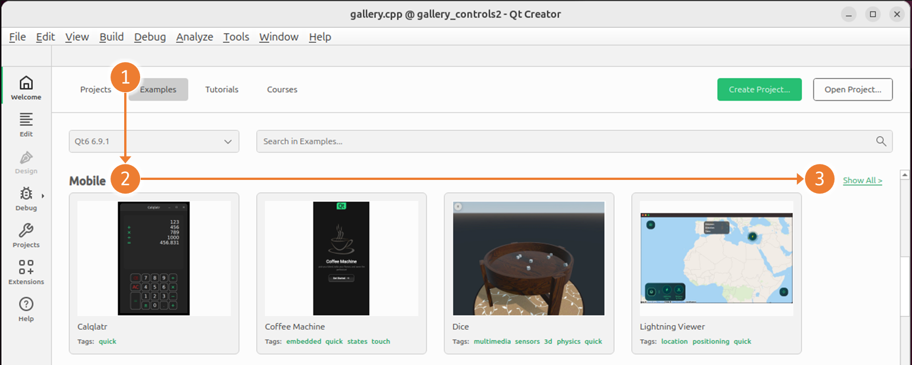
Task: Click the scrollbar up arrow
Action: [x=905, y=175]
